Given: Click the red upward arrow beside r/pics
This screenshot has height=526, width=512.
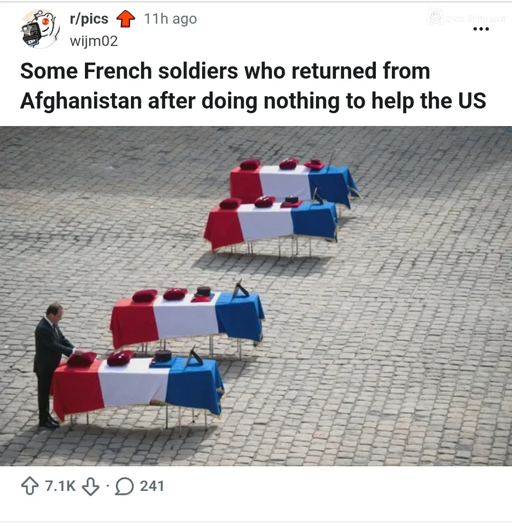Looking at the screenshot, I should tap(126, 19).
